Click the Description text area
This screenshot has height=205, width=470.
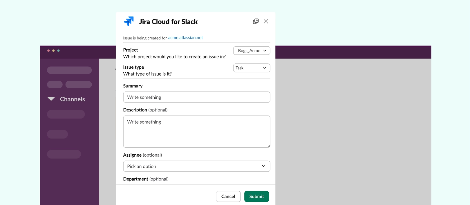[x=197, y=131]
